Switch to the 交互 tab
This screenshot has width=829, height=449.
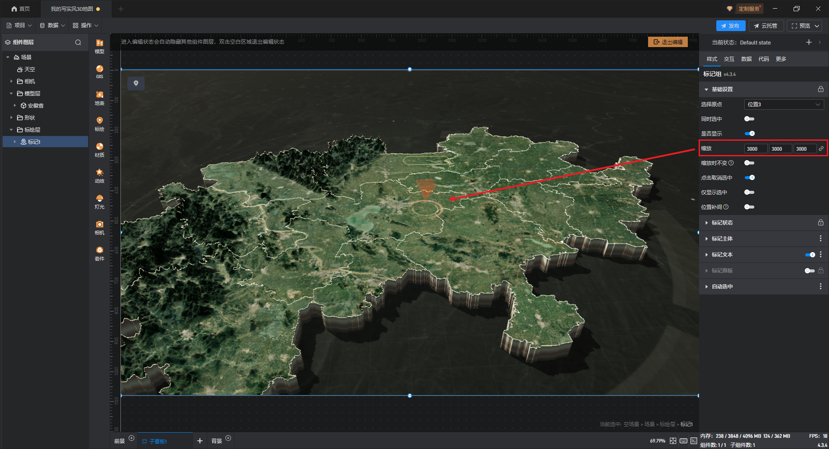point(729,59)
